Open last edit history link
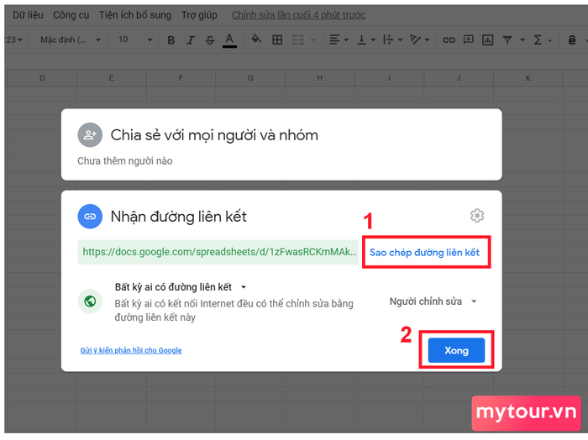Viewport: 588px width, 440px height. coord(298,15)
